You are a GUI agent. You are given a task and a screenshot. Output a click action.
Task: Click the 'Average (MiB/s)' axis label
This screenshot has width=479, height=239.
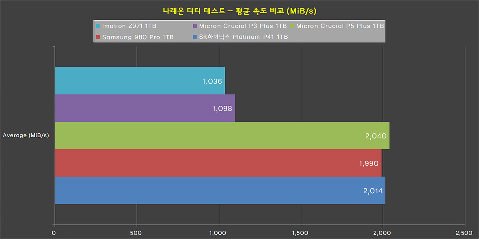pyautogui.click(x=26, y=136)
